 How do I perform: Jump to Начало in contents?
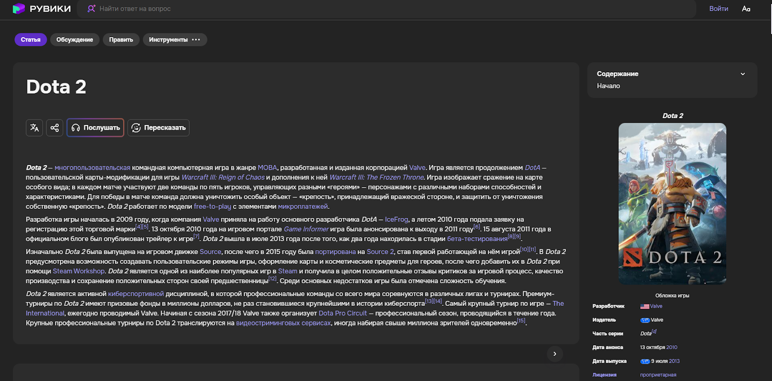point(608,86)
